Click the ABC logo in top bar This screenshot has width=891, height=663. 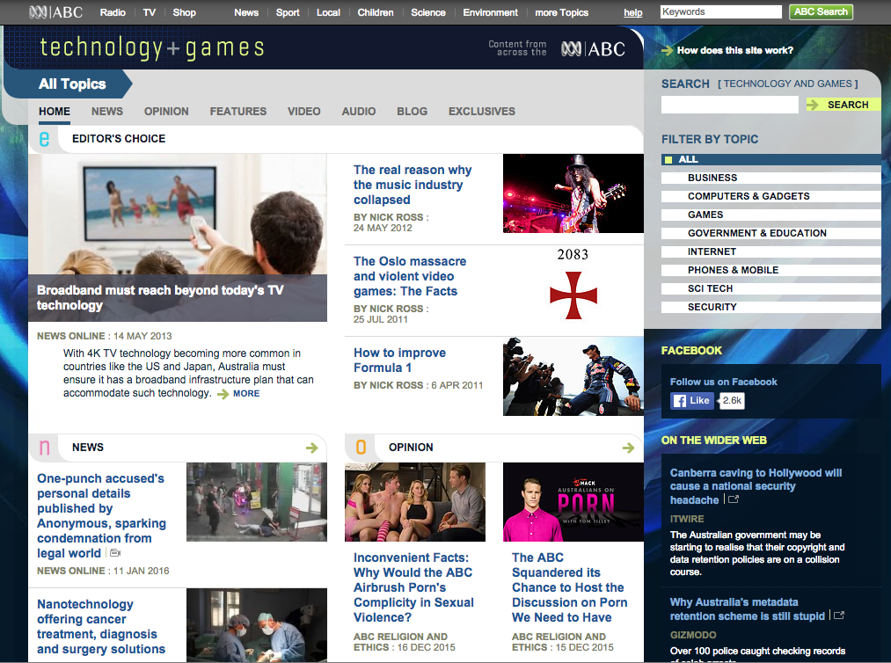[x=55, y=12]
